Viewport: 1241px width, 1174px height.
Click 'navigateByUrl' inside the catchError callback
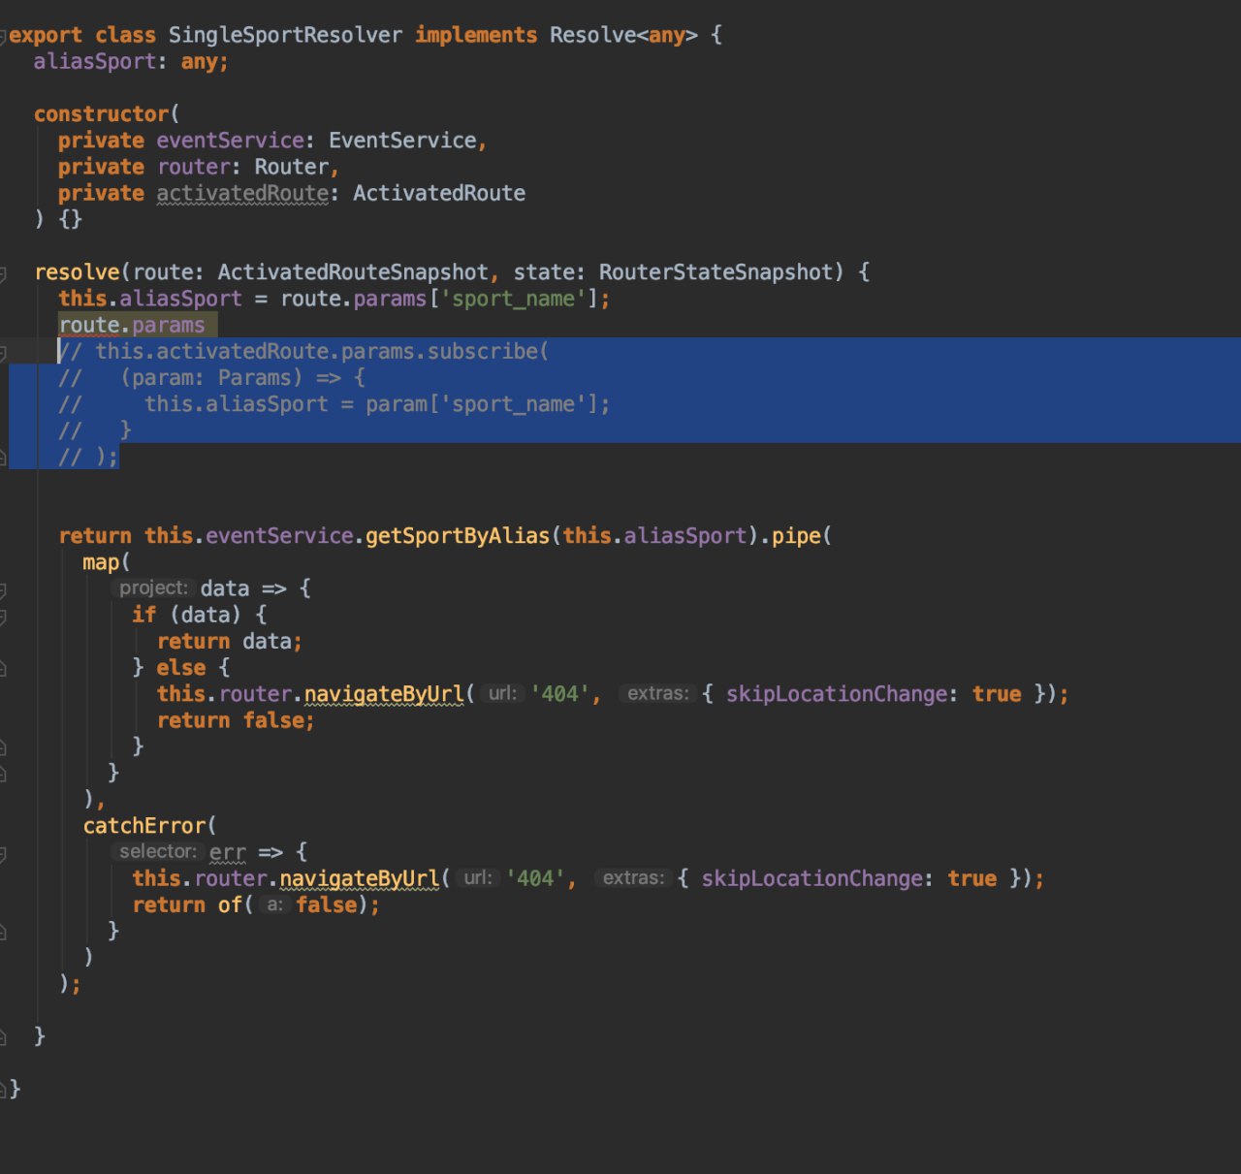tap(360, 878)
